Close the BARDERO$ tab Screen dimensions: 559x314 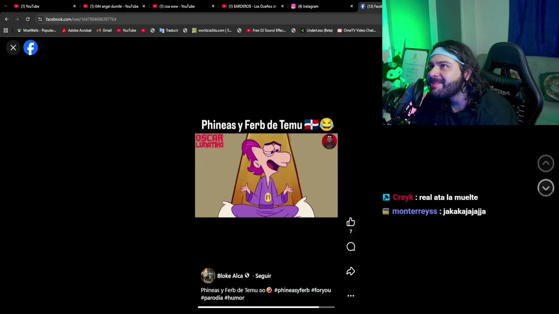(282, 6)
